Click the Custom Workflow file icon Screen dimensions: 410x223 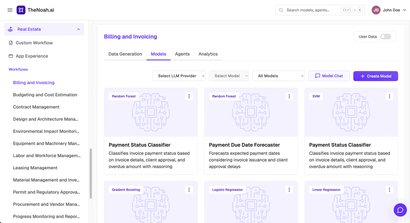pyautogui.click(x=11, y=43)
